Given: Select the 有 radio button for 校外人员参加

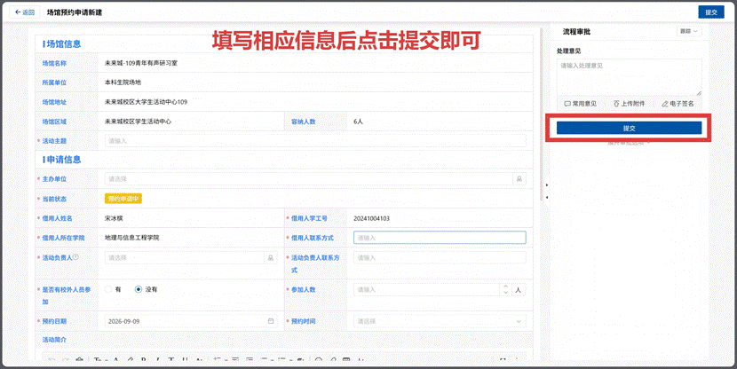Looking at the screenshot, I should tap(108, 289).
